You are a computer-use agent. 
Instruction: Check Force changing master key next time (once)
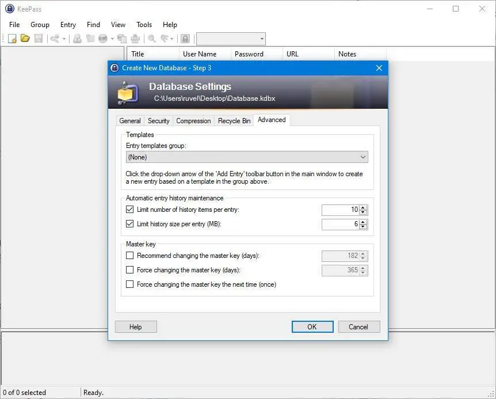click(129, 284)
